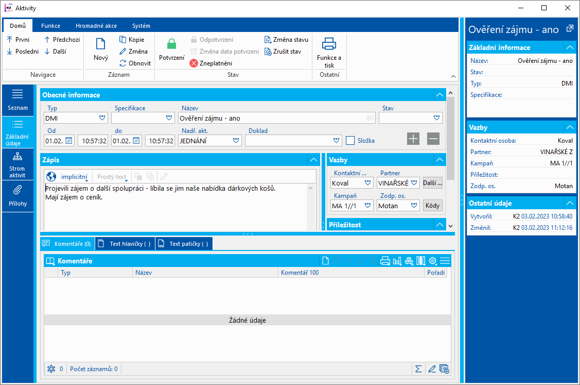Open cubes icon in Komentáře toolbar

tap(409, 261)
